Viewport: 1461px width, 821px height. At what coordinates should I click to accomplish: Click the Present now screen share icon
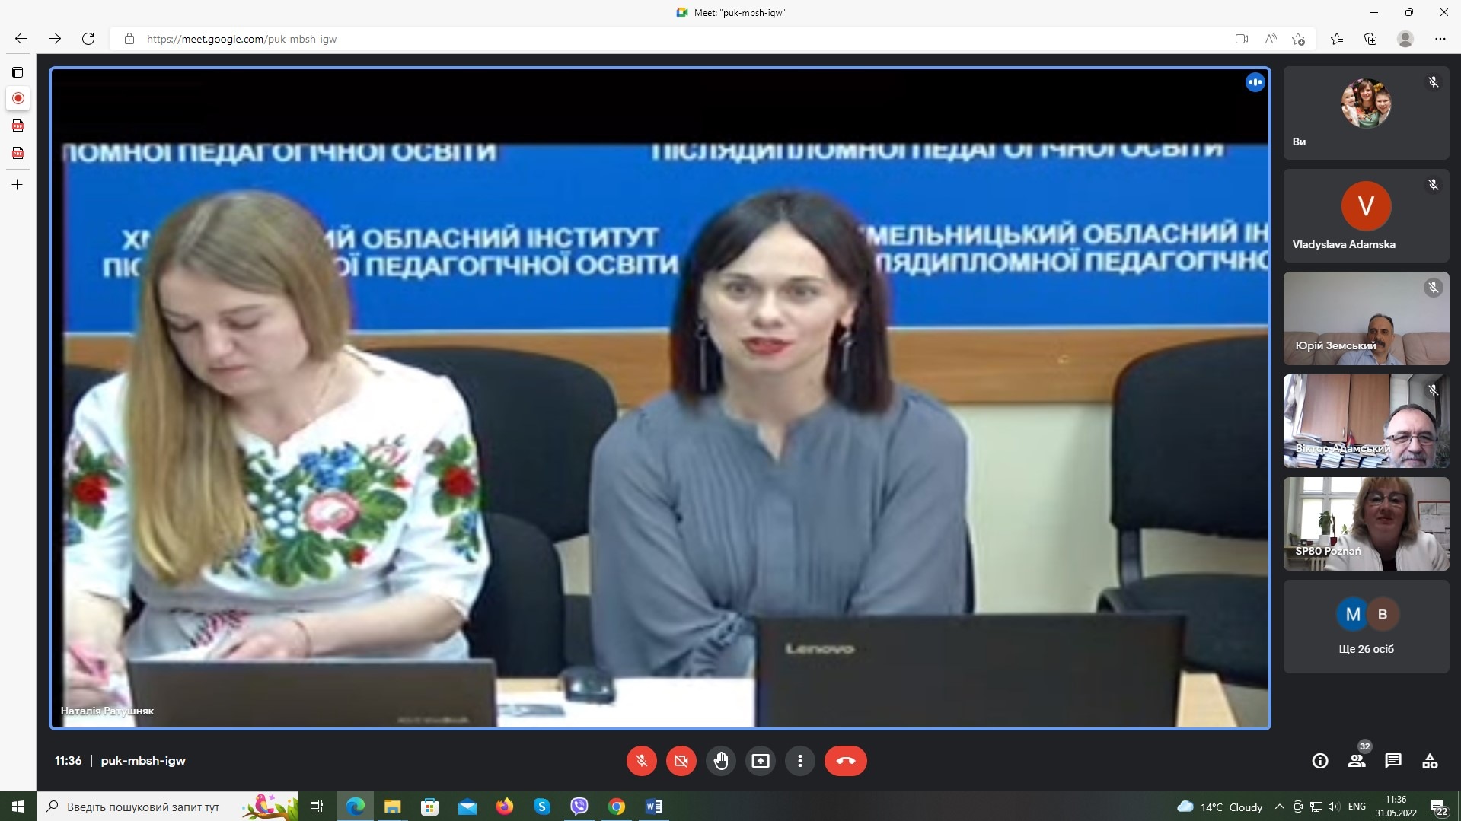point(760,761)
